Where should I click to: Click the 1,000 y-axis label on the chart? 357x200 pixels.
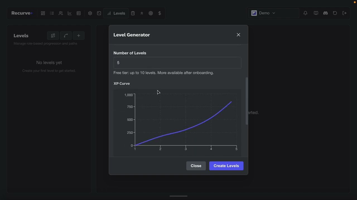coord(129,95)
